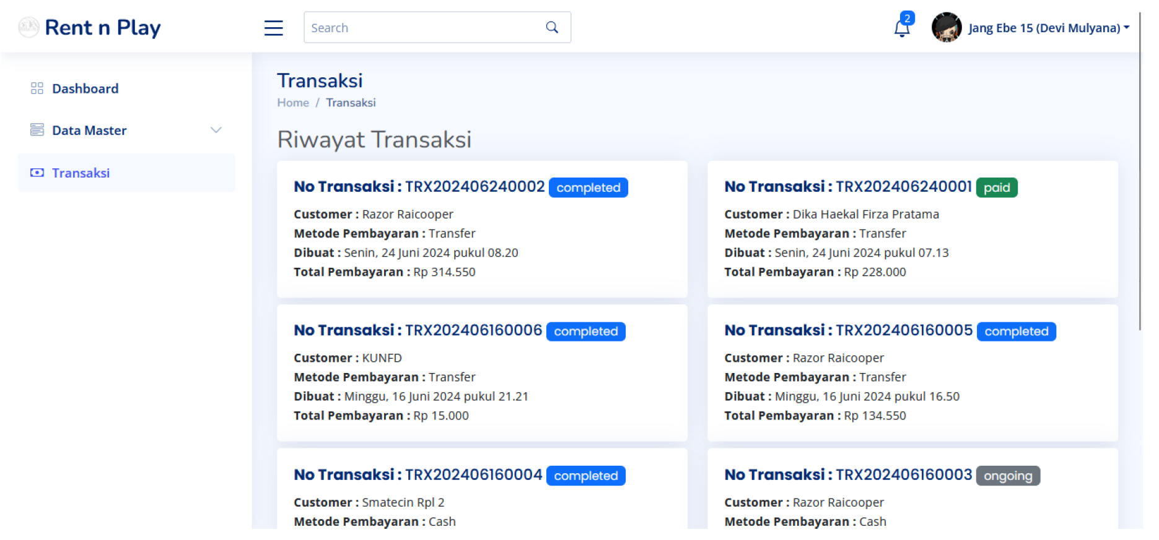Click the search magnifier icon
The image size is (1159, 540).
[x=551, y=27]
